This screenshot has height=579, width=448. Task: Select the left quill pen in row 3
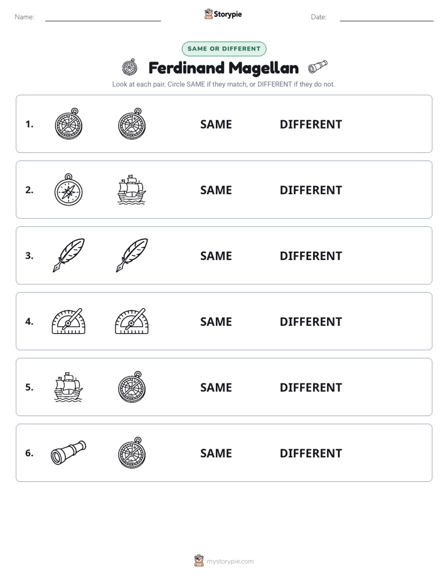[x=68, y=256]
